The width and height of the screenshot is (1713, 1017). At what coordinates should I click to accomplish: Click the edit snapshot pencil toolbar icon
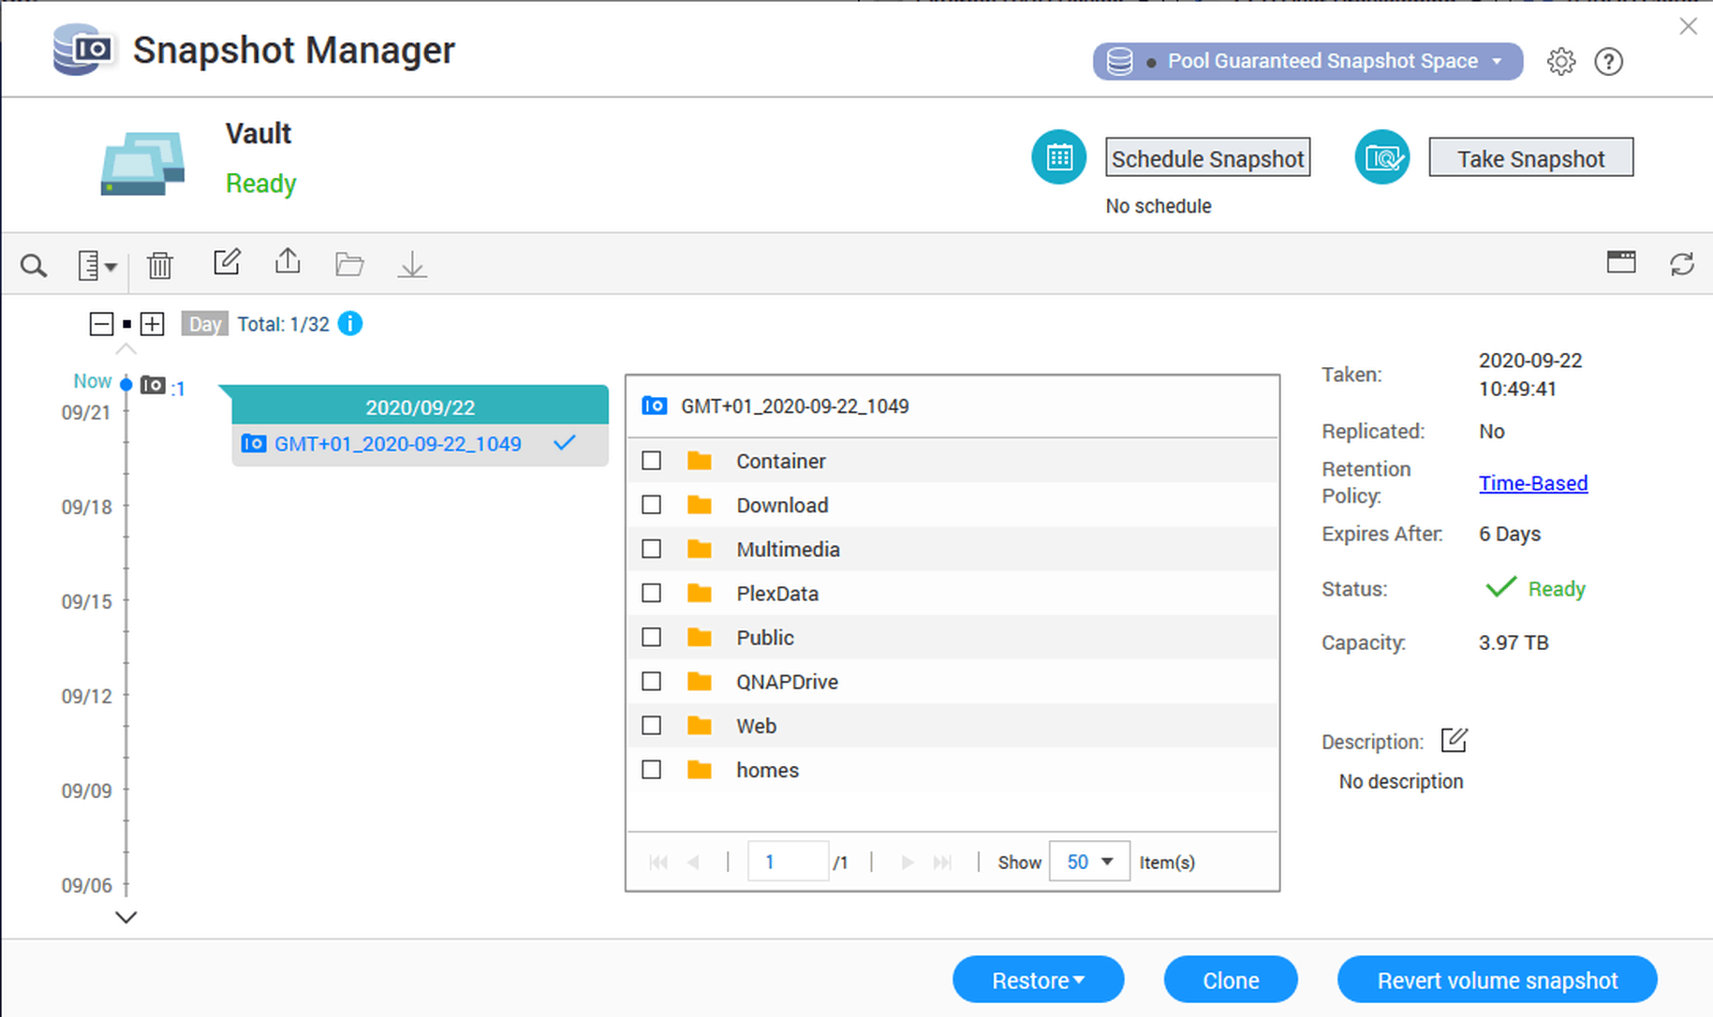pos(227,262)
